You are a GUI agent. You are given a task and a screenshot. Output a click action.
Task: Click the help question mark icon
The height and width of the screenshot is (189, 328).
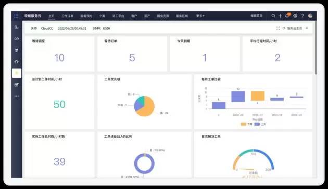(302, 16)
